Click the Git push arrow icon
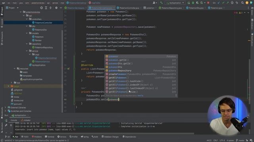The height and width of the screenshot is (142, 254). coord(227,3)
